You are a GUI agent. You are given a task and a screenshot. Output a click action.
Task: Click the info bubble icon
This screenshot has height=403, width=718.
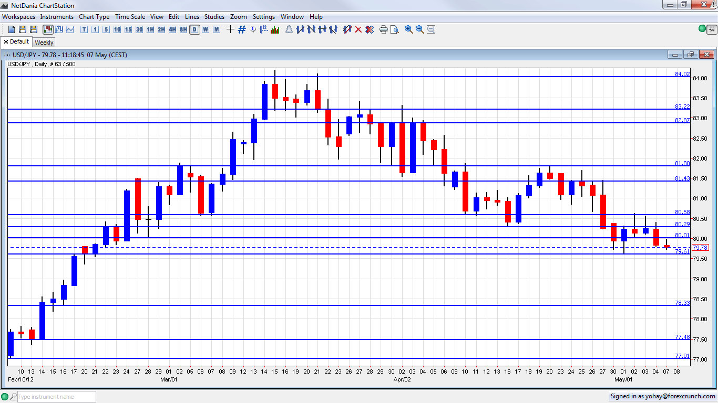[x=253, y=29]
